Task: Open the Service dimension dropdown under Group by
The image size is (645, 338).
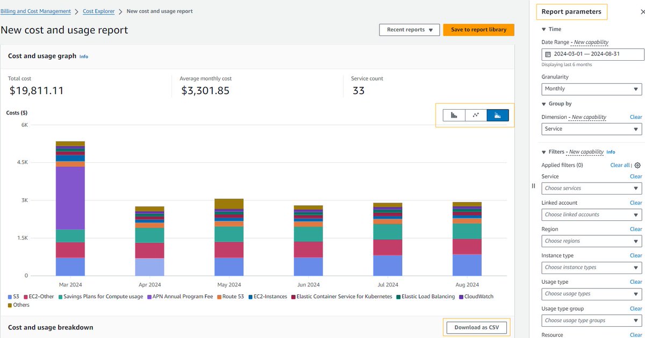Action: pos(591,129)
